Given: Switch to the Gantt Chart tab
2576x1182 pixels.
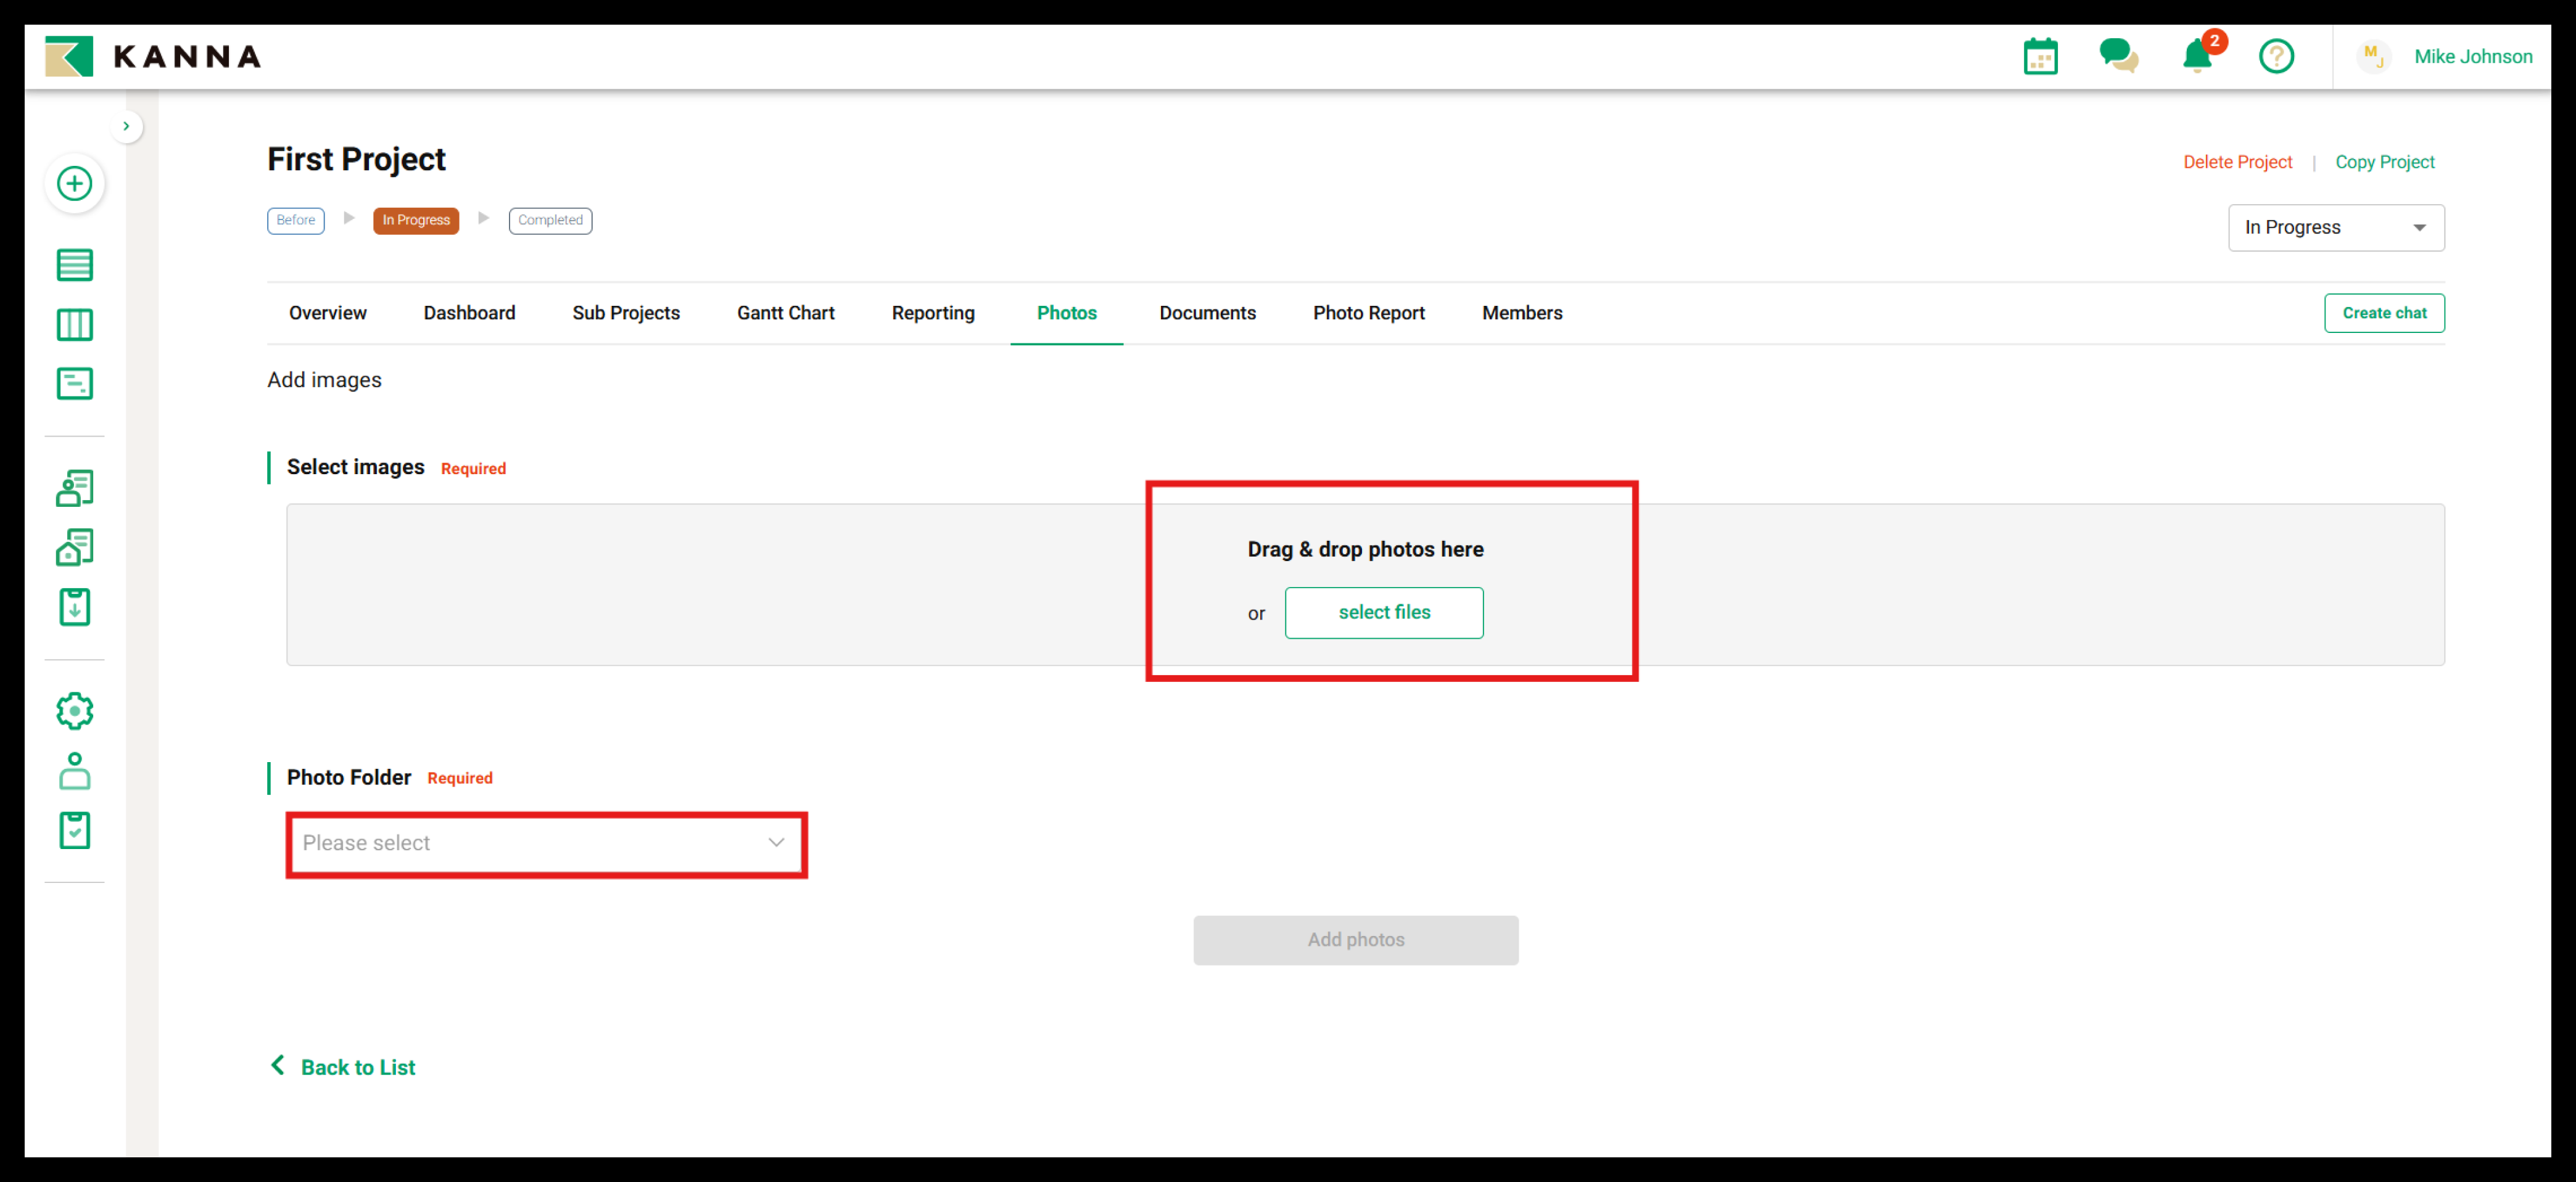Looking at the screenshot, I should coord(785,313).
